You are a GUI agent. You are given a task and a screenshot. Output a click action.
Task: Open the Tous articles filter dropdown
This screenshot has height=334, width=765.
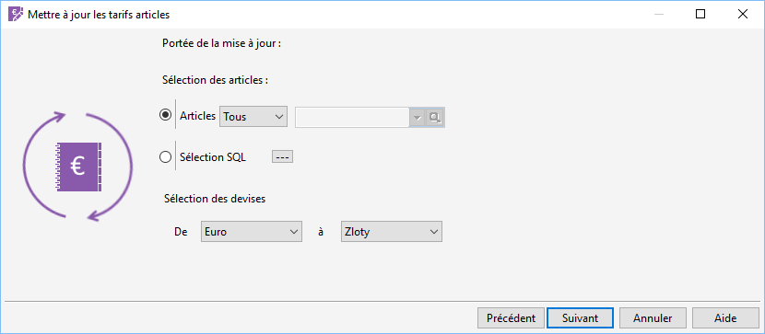click(253, 117)
